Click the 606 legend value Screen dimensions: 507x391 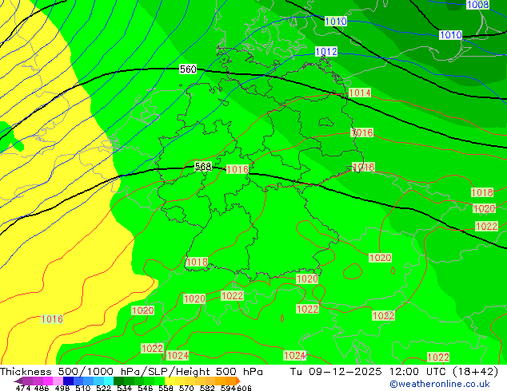[244, 388]
